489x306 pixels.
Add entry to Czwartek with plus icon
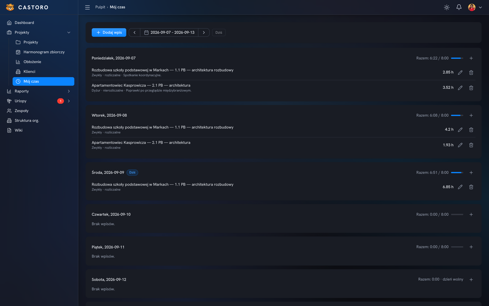pos(471,215)
